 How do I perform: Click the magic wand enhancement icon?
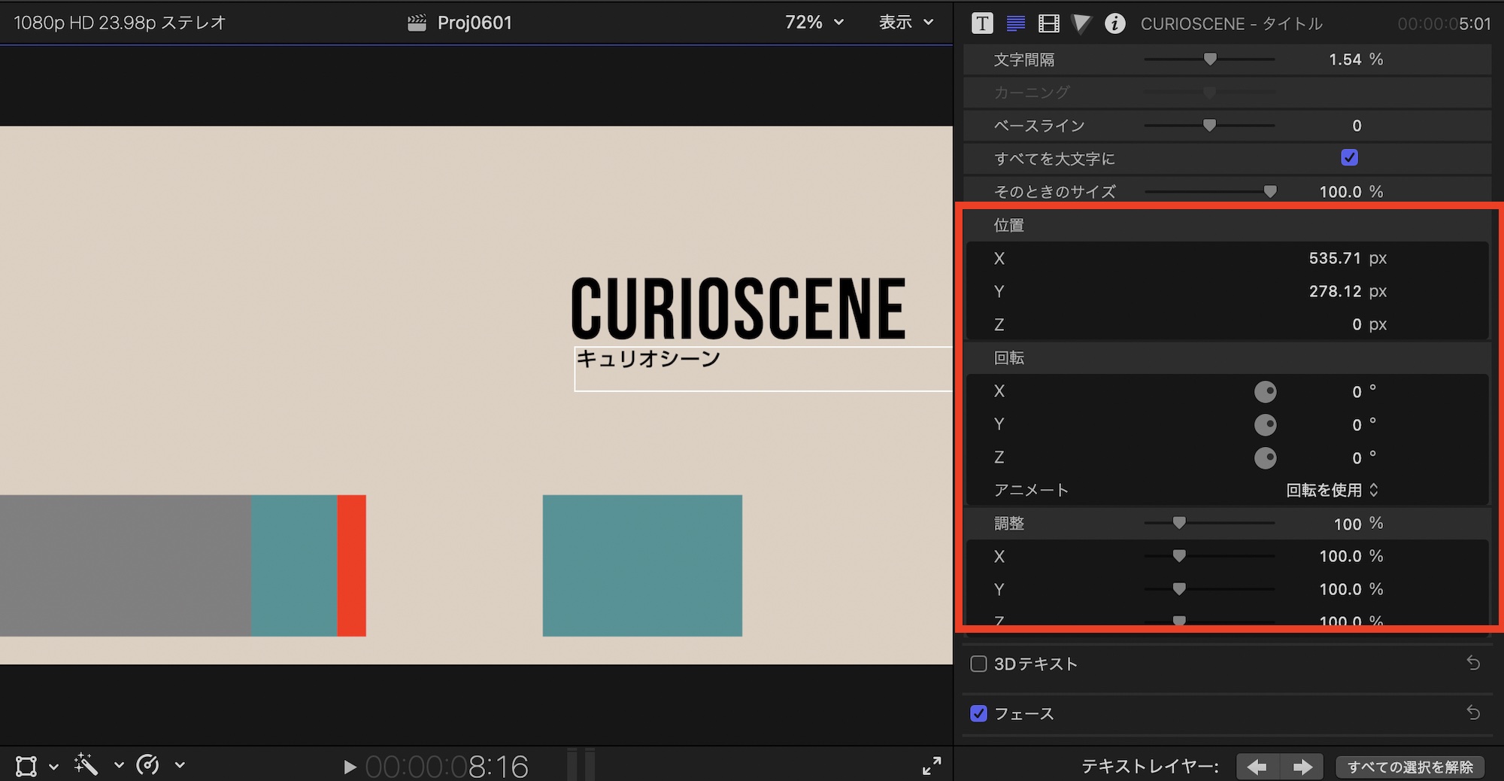86,765
